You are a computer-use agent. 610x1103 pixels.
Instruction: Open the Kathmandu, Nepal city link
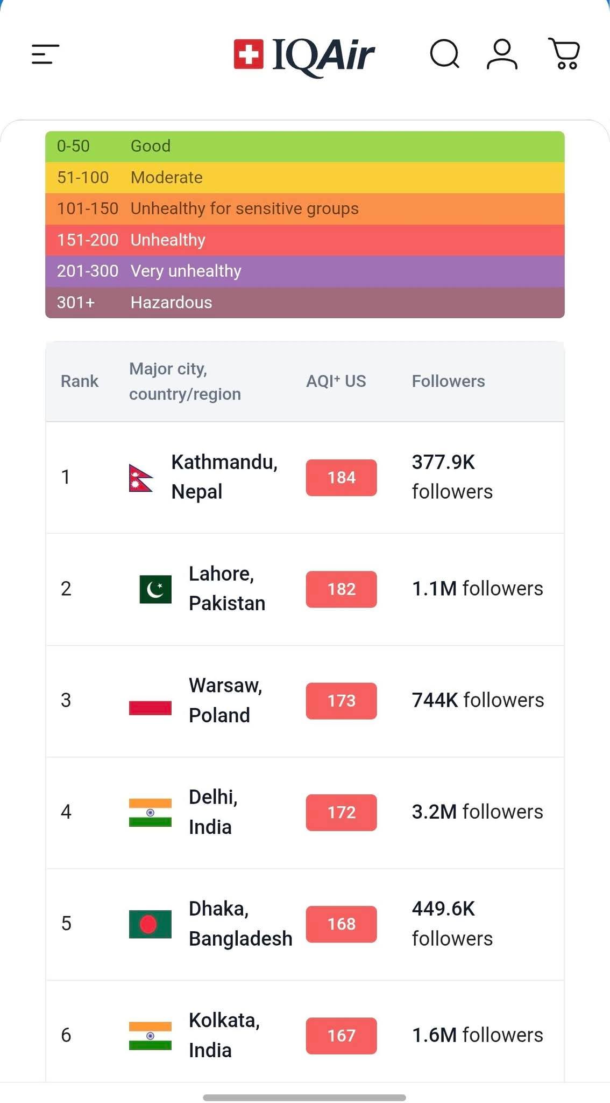(x=224, y=477)
